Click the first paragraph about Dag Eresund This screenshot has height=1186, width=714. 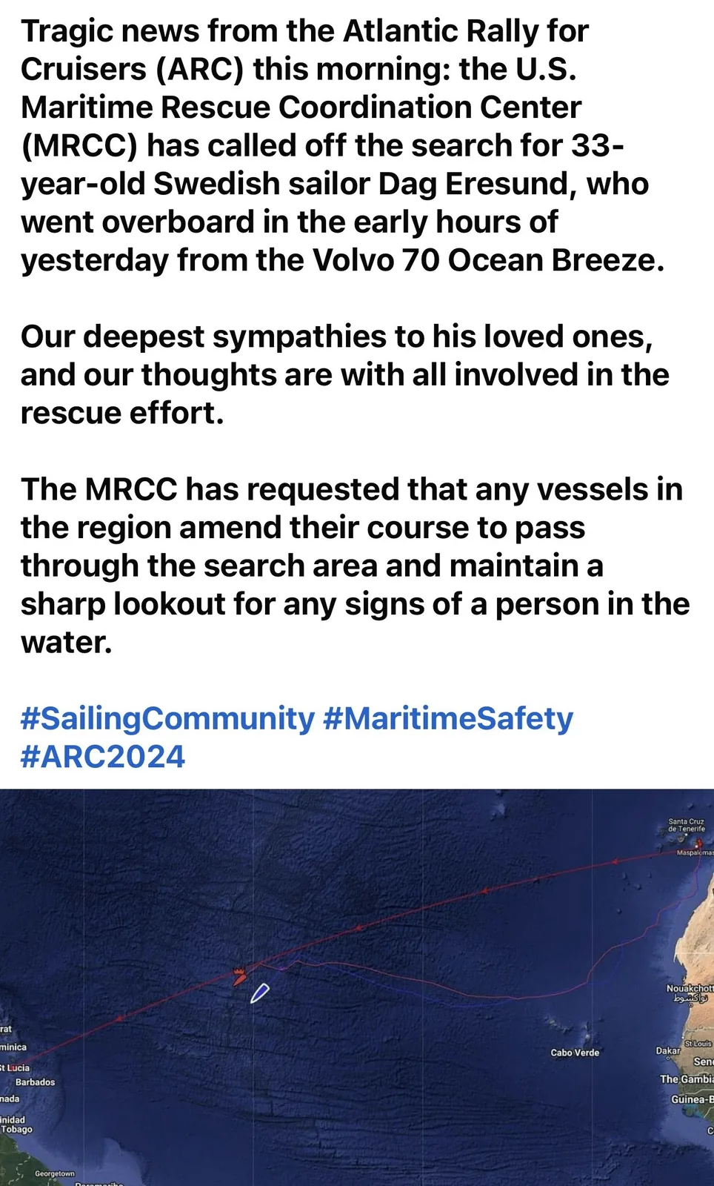[x=341, y=146]
